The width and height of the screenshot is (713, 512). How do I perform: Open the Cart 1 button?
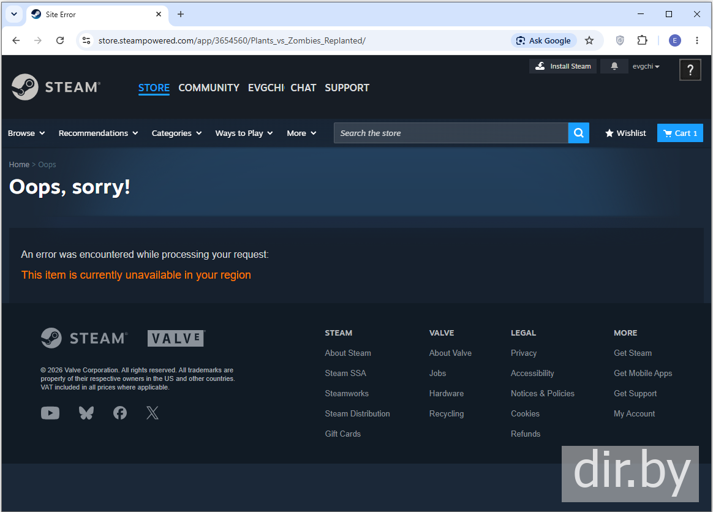tap(681, 133)
